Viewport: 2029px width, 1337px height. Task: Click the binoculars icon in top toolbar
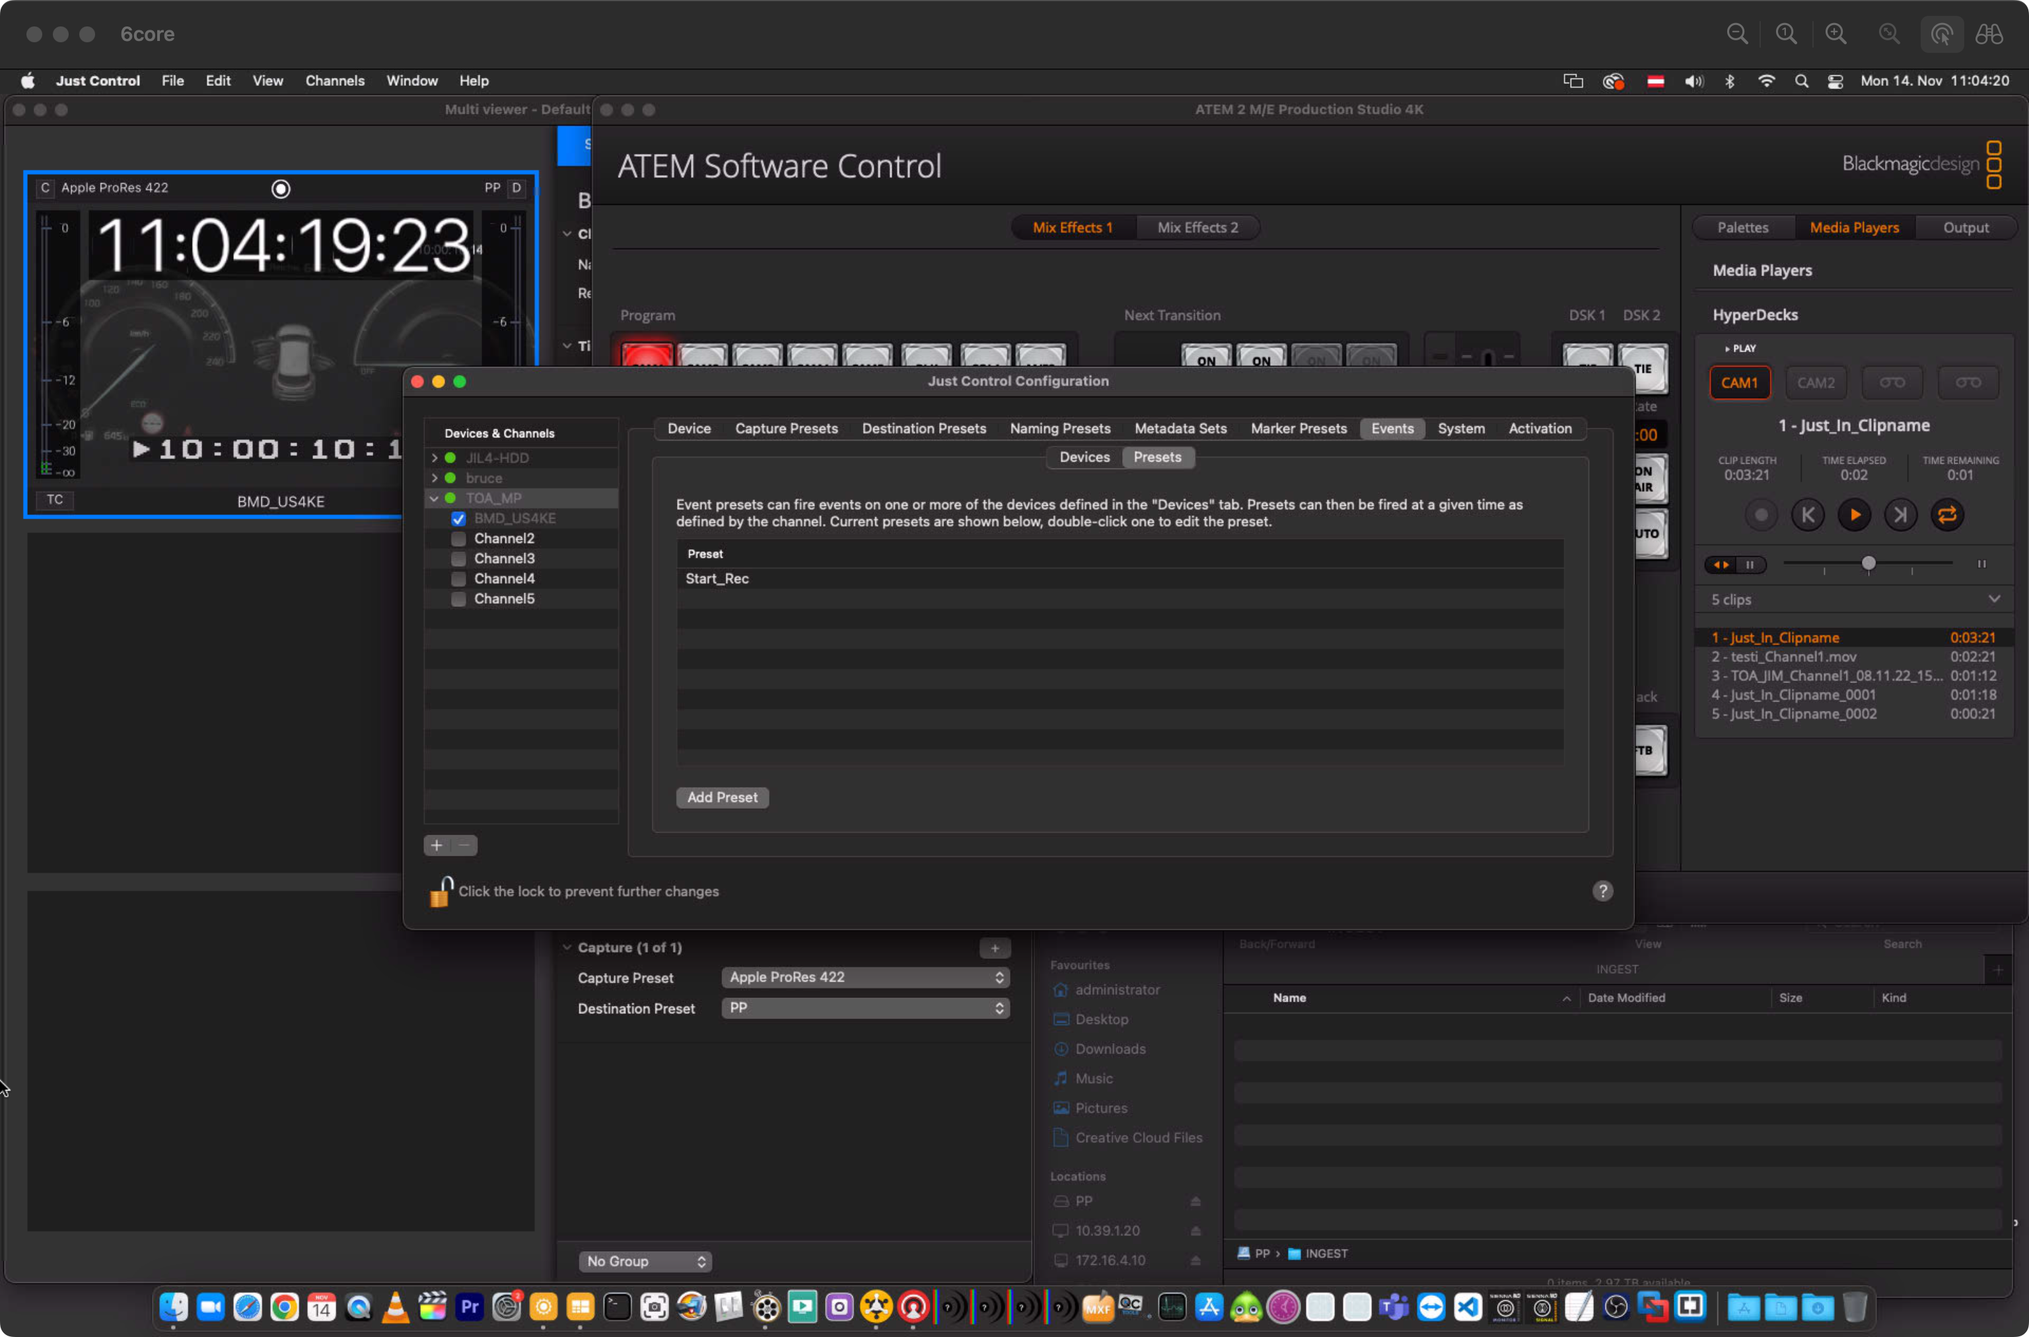(1989, 34)
